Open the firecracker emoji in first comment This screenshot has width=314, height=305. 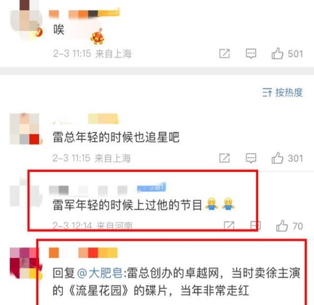click(x=97, y=37)
